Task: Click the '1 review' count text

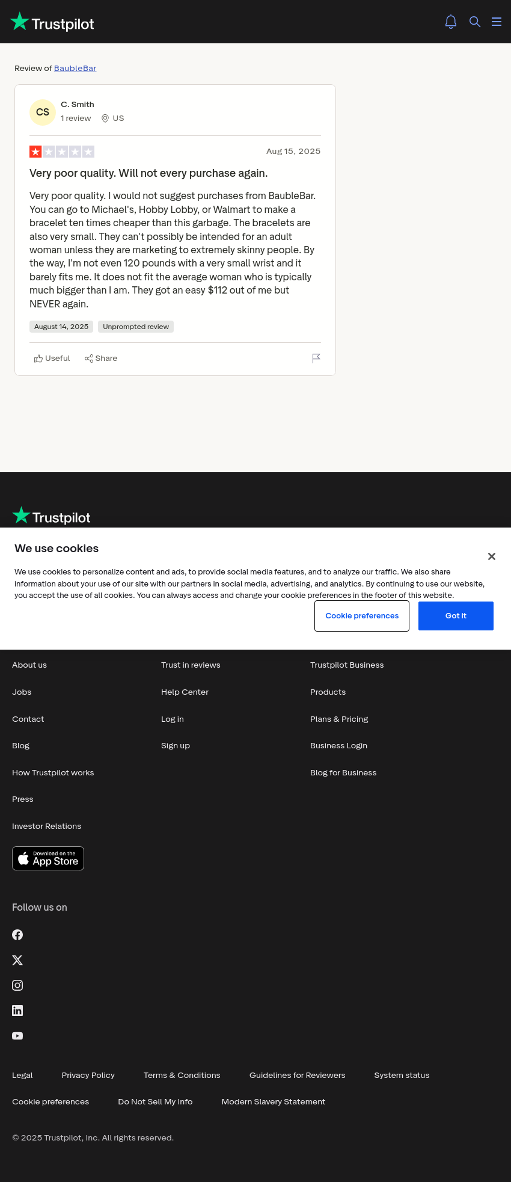Action: (x=76, y=119)
